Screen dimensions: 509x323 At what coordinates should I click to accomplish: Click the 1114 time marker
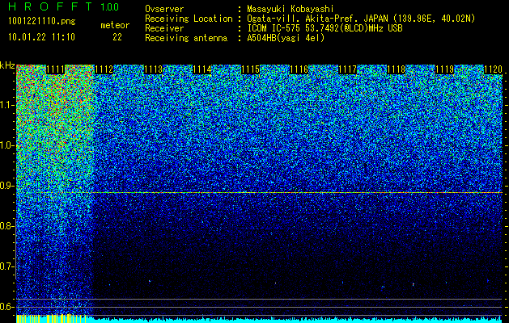(x=202, y=69)
